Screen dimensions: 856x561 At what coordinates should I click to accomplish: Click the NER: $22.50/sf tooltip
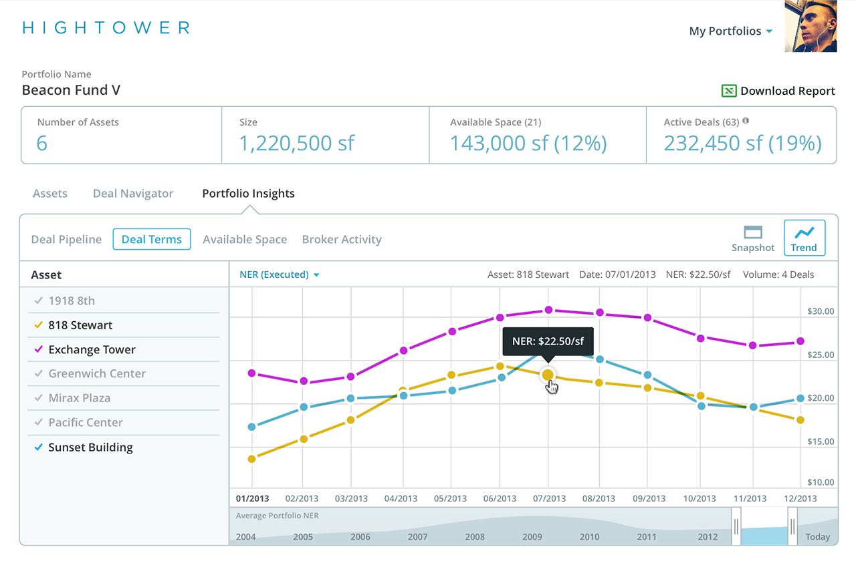tap(548, 341)
